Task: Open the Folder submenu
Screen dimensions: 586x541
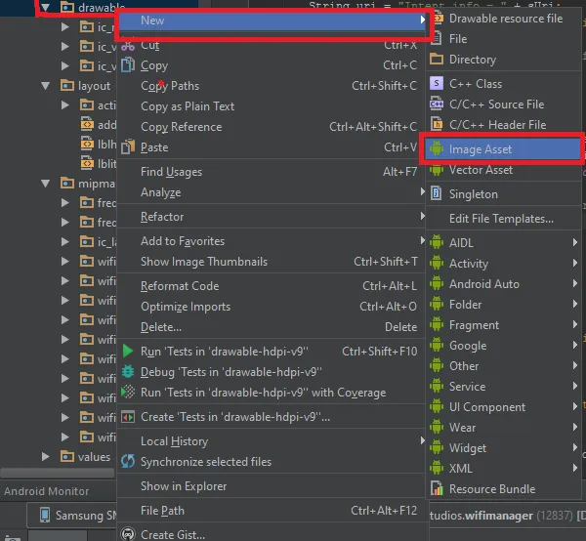Action: (x=504, y=304)
